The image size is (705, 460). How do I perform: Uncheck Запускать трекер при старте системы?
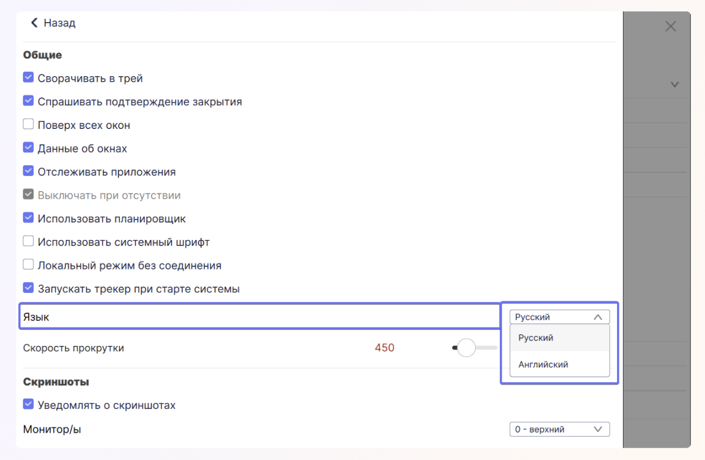pyautogui.click(x=28, y=289)
